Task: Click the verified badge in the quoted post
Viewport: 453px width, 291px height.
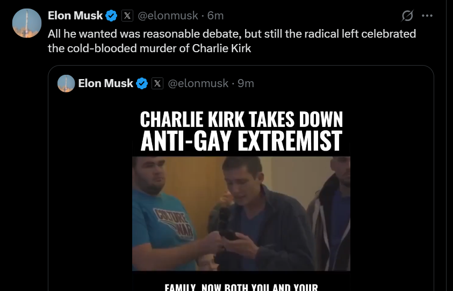Action: [142, 83]
